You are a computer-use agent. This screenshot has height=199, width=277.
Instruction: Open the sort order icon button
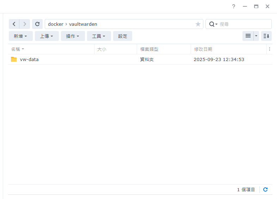click(266, 36)
